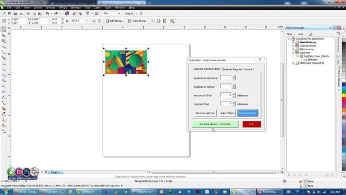The width and height of the screenshot is (346, 195).
Task: Click the Export icon in toolbar
Action: [x=81, y=14]
